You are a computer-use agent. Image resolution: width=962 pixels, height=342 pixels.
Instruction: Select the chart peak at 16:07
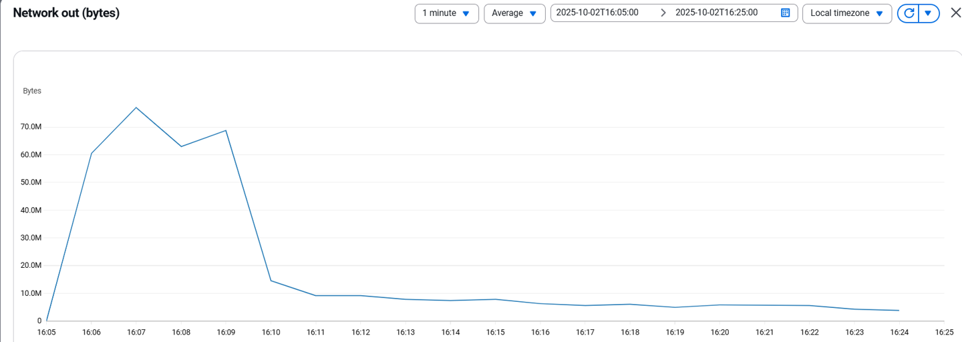[136, 108]
